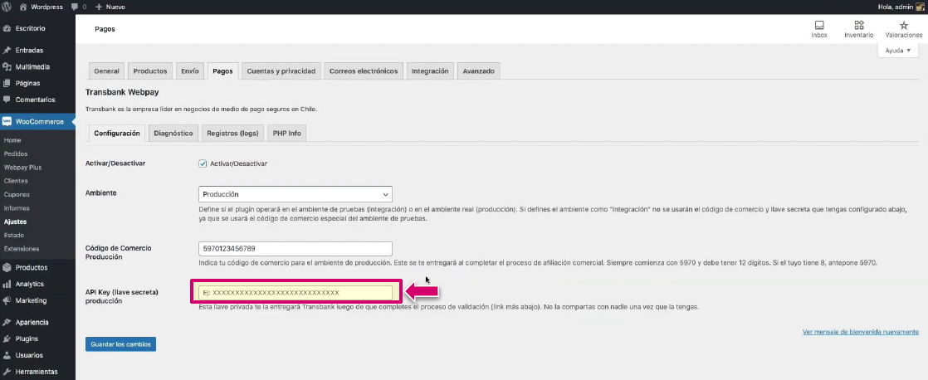The image size is (928, 380).
Task: Click the WooCommerce sidebar icon
Action: point(7,121)
